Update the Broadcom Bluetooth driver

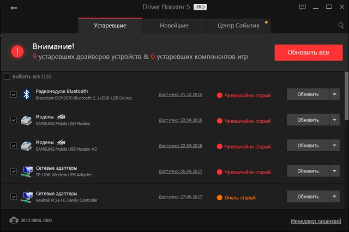(308, 94)
